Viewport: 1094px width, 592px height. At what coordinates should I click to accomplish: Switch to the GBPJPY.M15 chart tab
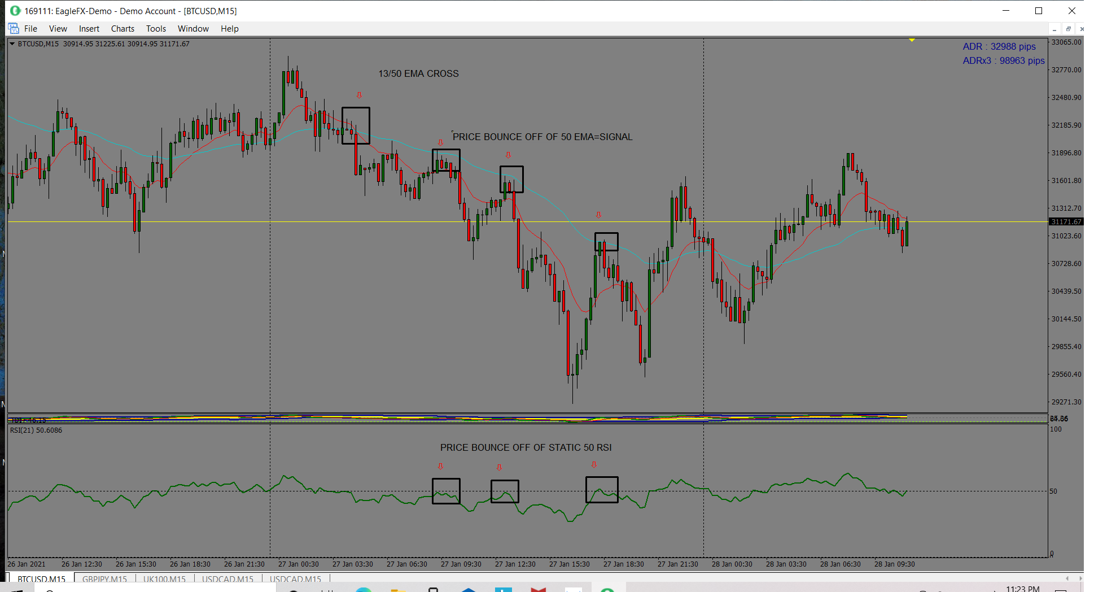pyautogui.click(x=104, y=579)
